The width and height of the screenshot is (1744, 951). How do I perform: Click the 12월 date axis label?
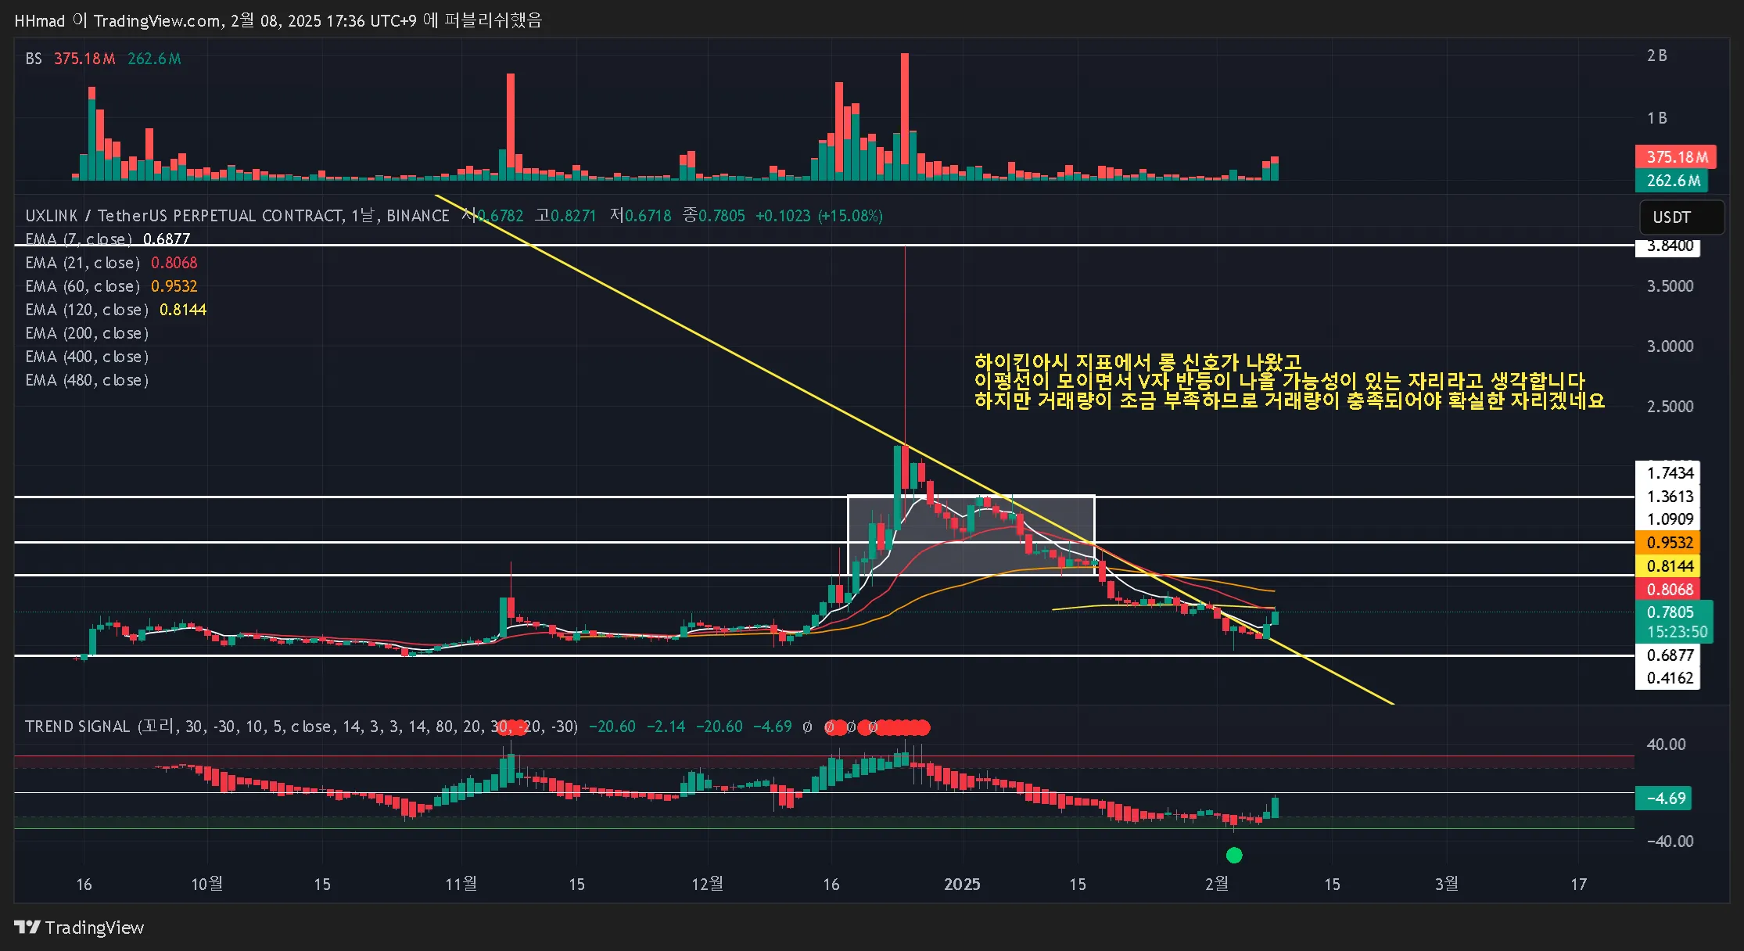pos(707,884)
